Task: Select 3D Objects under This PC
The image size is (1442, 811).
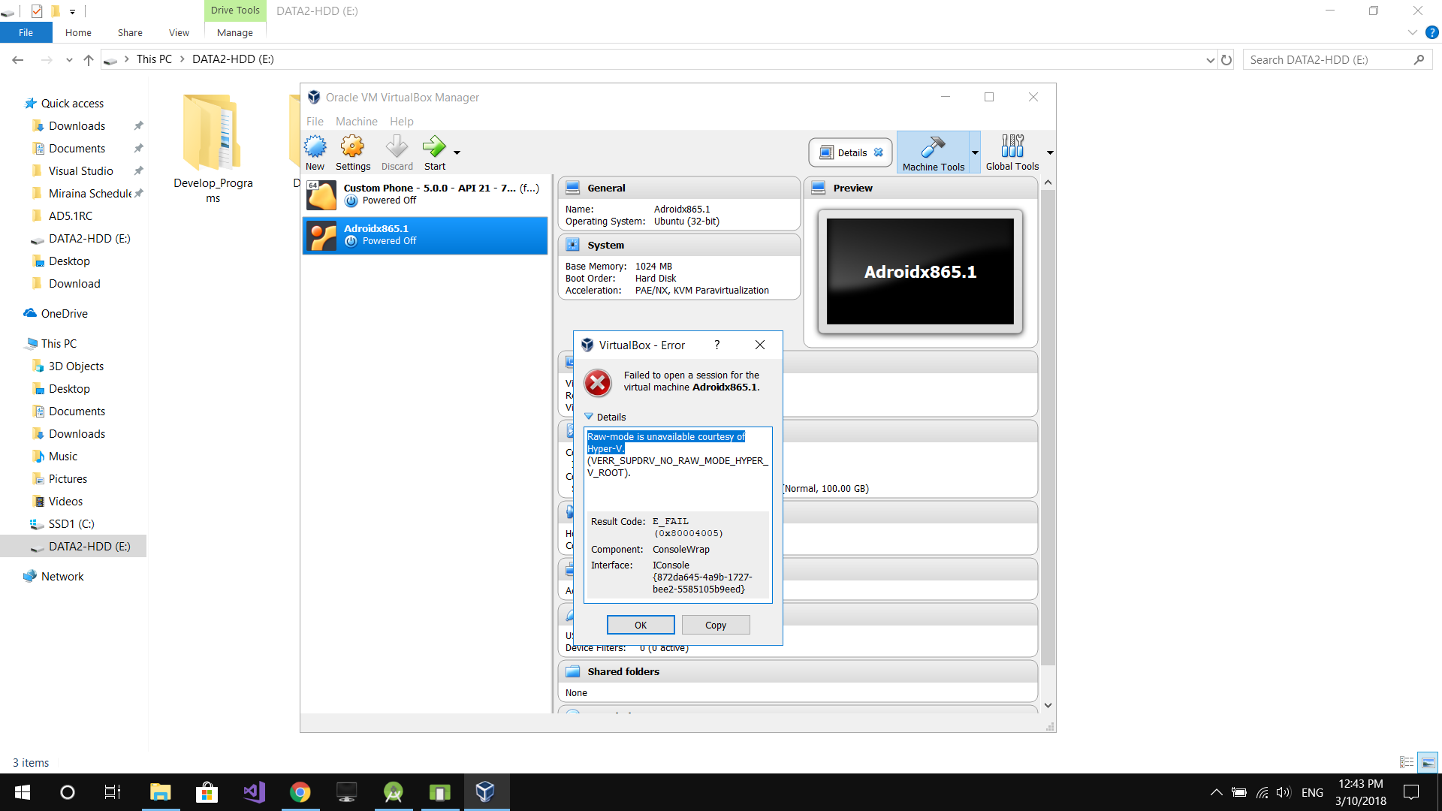Action: 76,366
